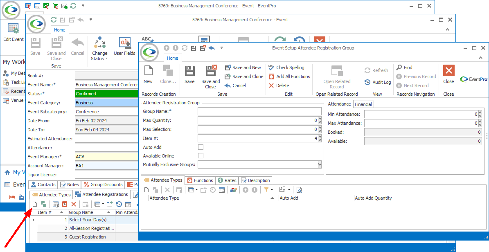The image size is (489, 252).
Task: Click grid search preview icon
Action: coord(299,190)
